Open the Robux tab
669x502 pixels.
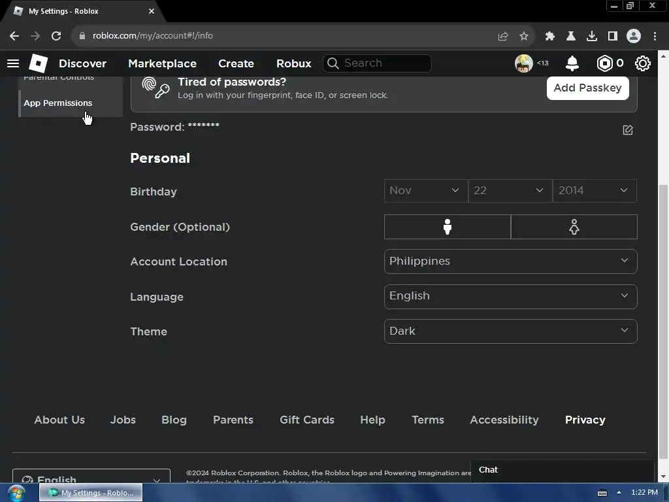tap(293, 63)
